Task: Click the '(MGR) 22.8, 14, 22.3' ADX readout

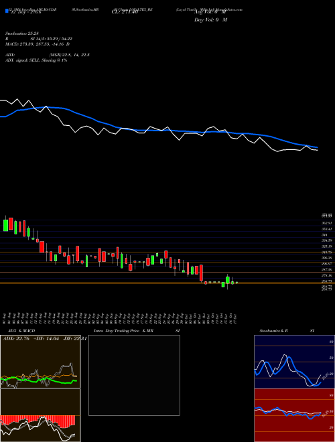Action: 70,55
